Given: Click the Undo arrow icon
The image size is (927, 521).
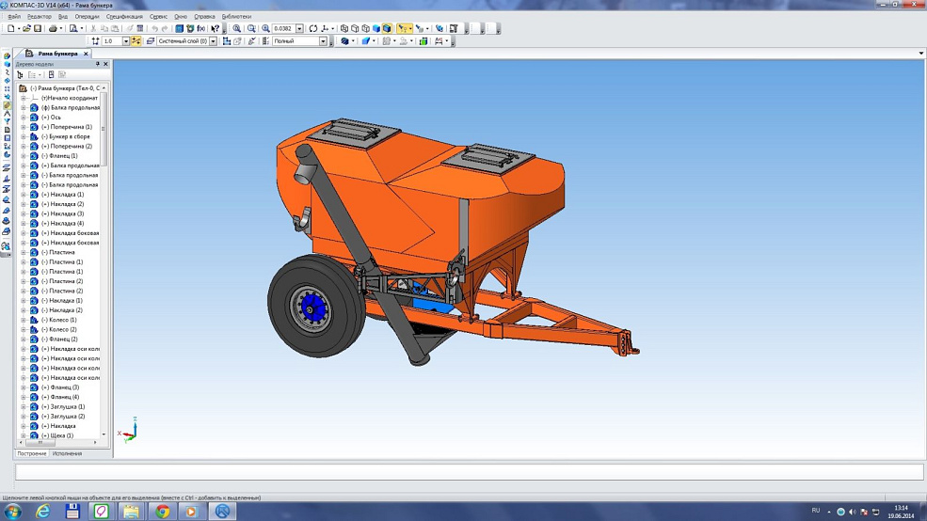Looking at the screenshot, I should pos(155,28).
